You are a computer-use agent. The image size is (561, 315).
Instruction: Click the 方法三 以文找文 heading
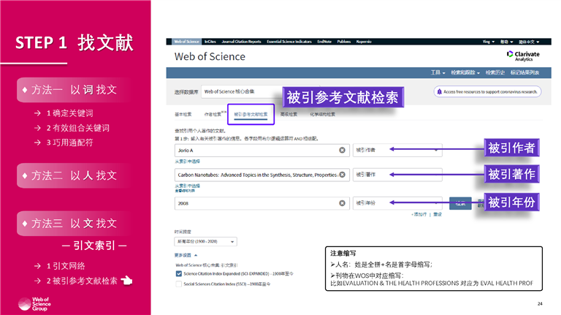pos(74,224)
